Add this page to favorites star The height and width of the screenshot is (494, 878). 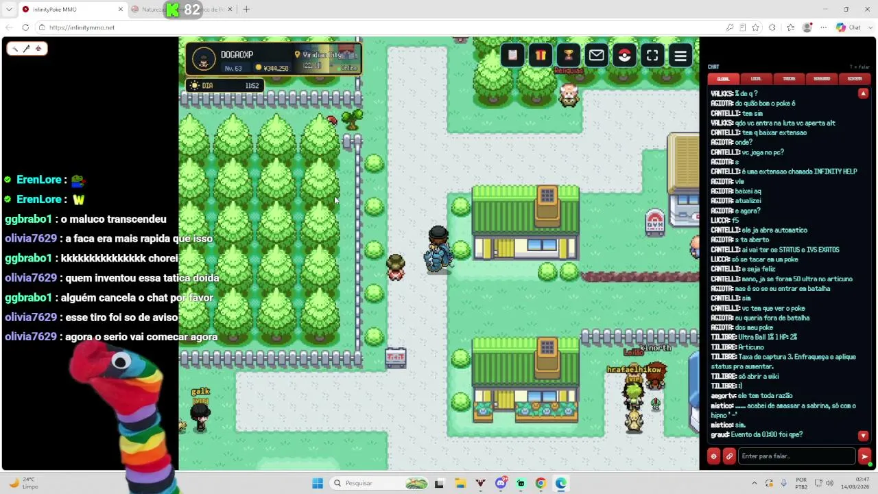(755, 27)
